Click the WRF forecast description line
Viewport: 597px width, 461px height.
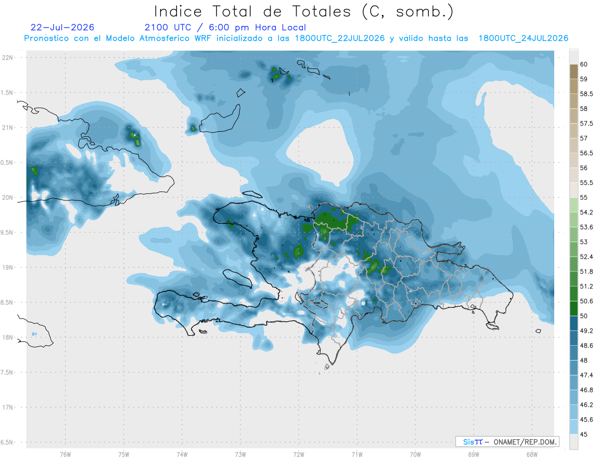point(296,38)
